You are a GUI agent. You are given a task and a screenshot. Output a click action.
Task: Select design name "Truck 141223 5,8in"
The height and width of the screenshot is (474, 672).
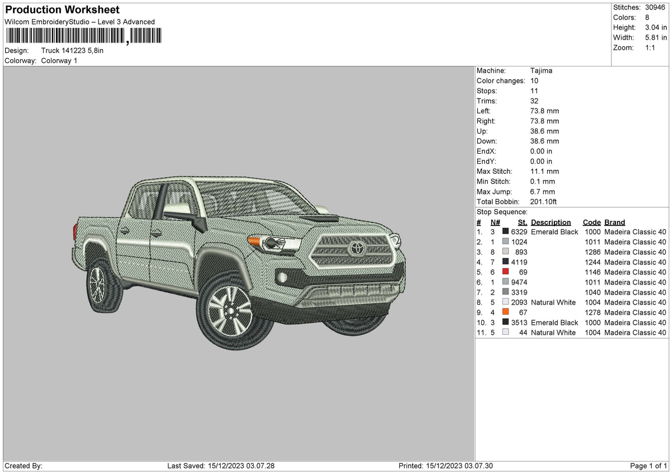[x=72, y=50]
